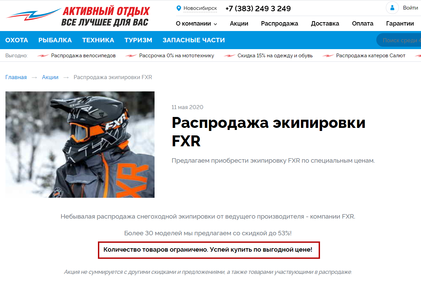Open the Охота category menu
The image size is (421, 281).
pyautogui.click(x=17, y=40)
